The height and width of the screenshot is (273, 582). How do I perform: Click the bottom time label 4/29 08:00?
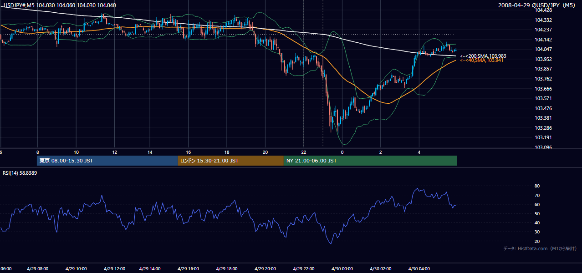click(38, 269)
